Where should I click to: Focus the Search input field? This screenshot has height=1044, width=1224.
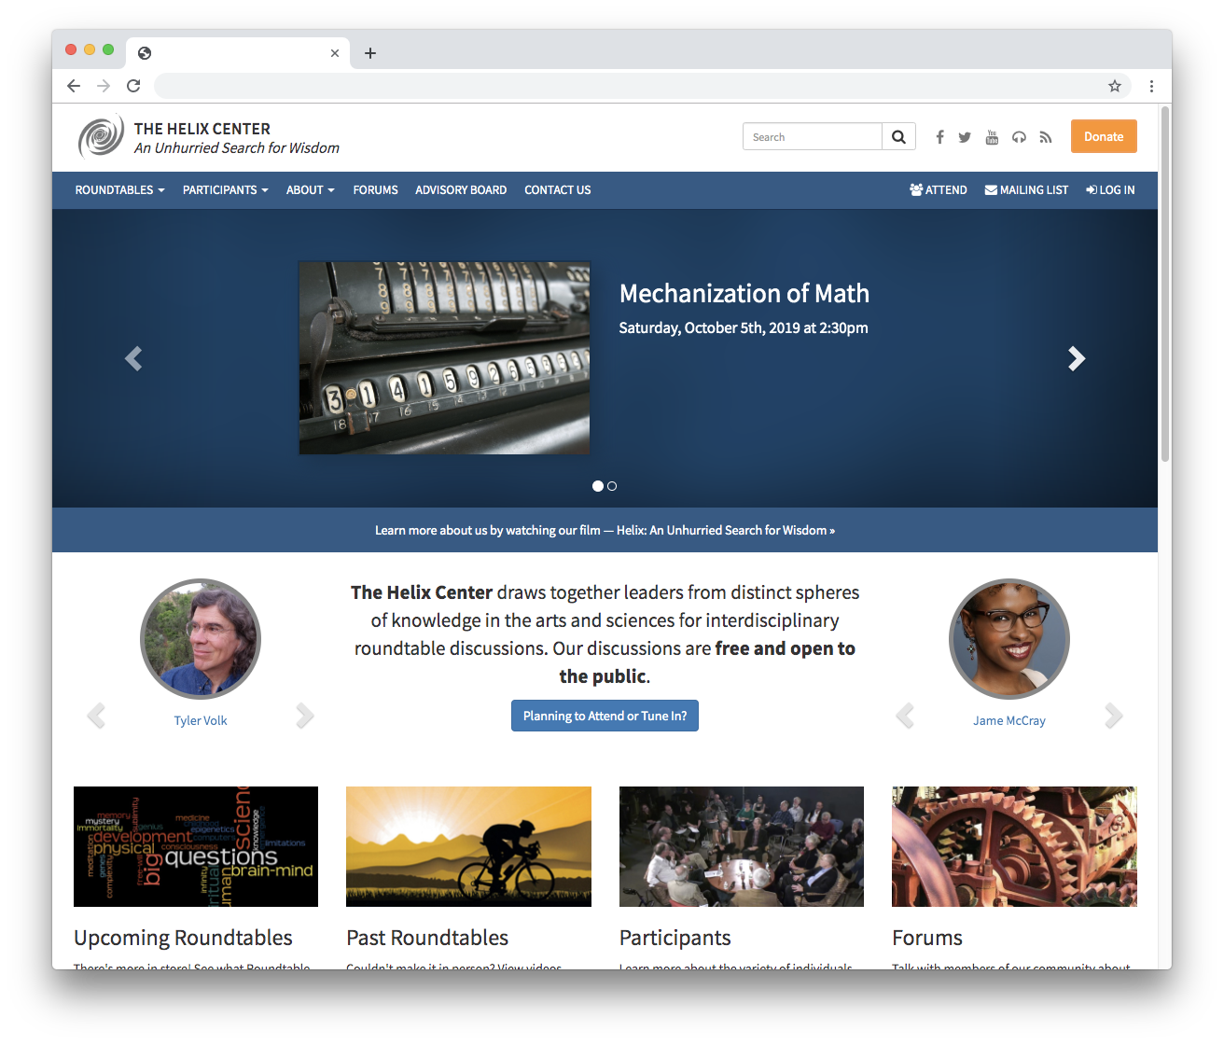[813, 137]
